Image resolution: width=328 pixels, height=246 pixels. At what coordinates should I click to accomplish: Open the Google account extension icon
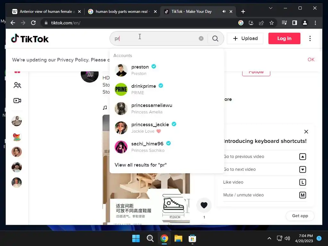coord(241,23)
